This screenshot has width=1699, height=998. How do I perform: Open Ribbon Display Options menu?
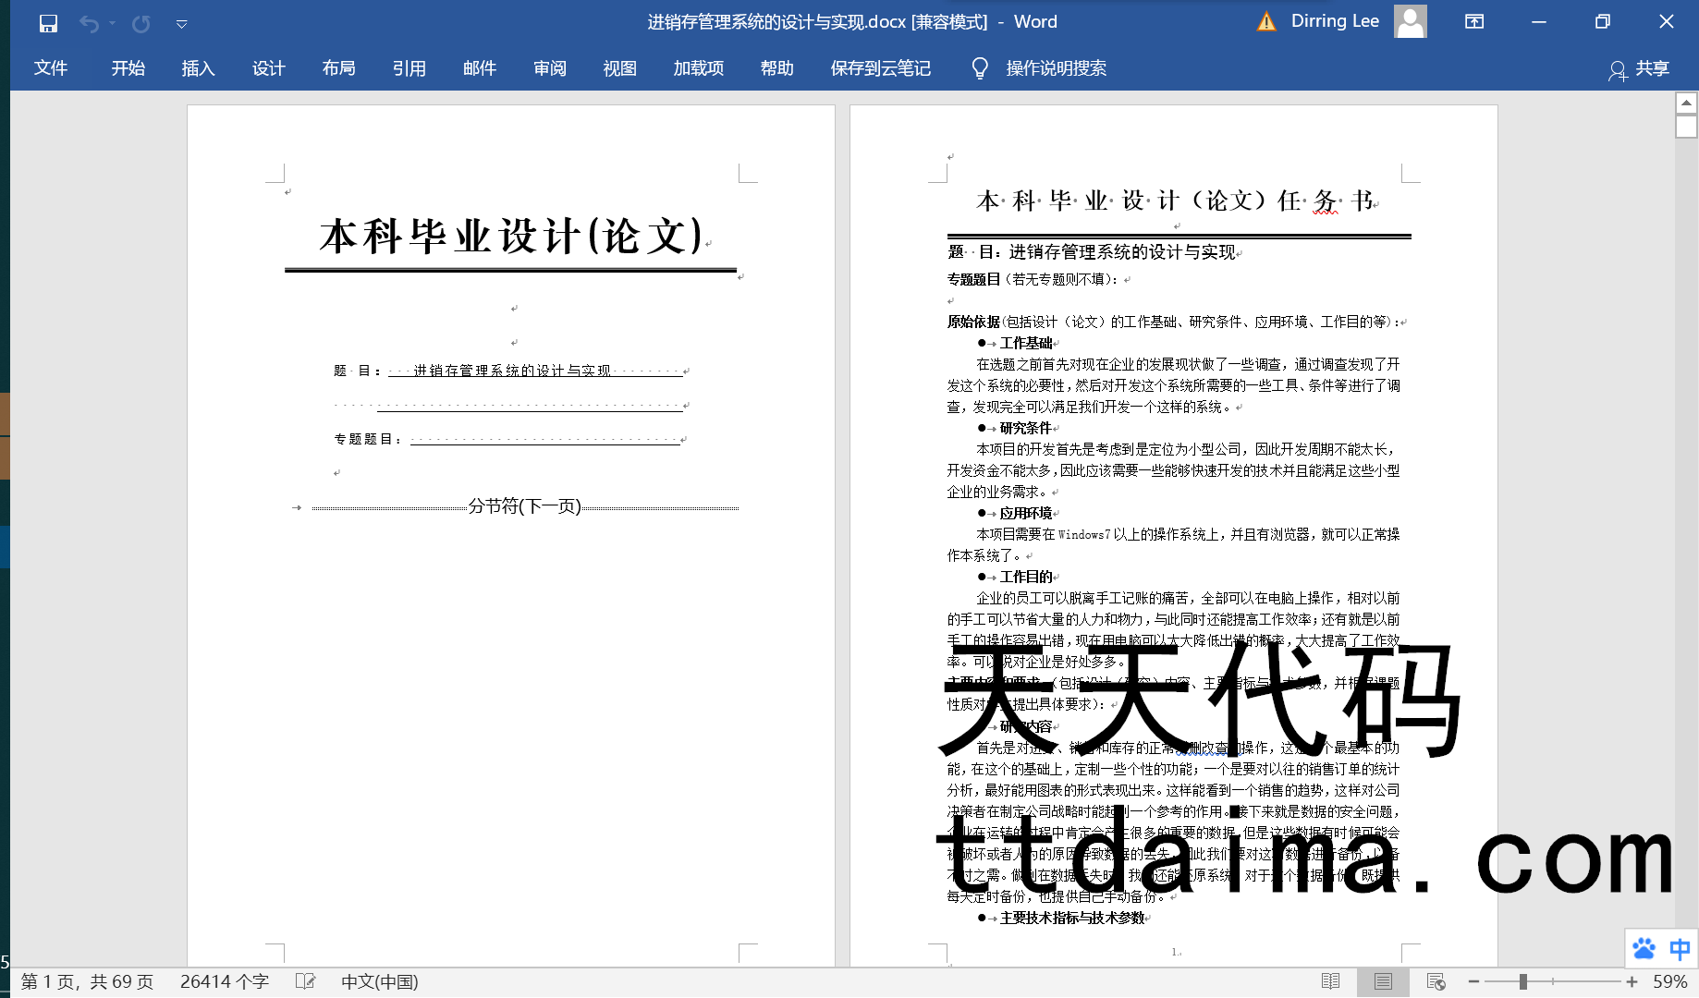click(x=1474, y=21)
